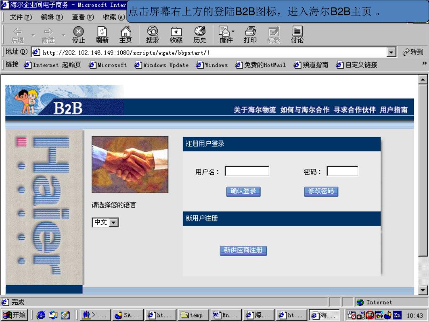Click the Back (后退) toolbar button

click(18, 35)
